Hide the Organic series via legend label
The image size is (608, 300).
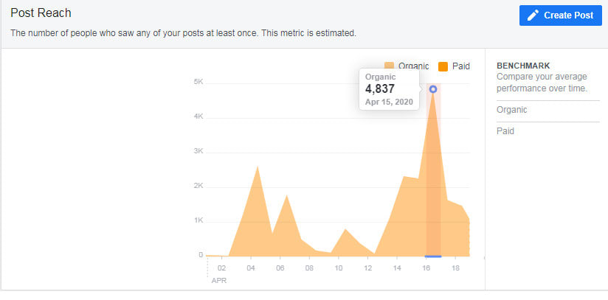(x=413, y=66)
